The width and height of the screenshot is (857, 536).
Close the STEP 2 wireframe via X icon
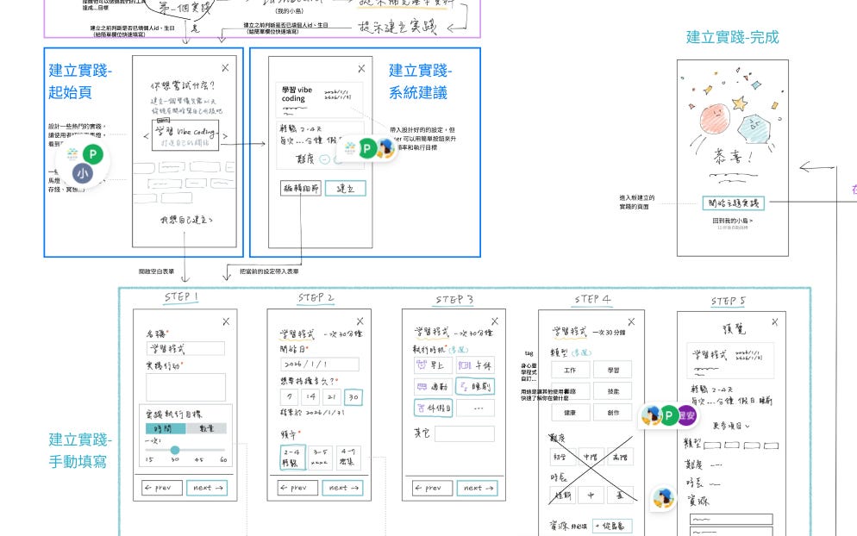360,321
